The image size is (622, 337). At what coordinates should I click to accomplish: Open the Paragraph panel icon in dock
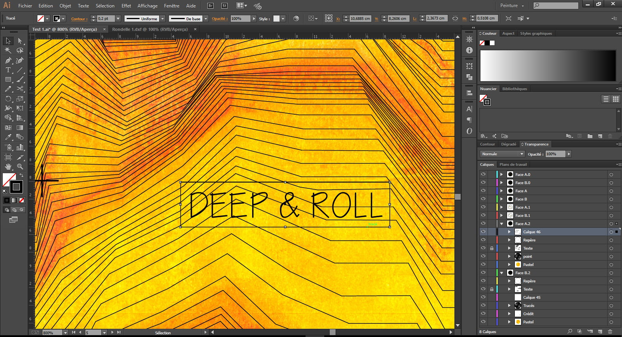click(x=469, y=120)
